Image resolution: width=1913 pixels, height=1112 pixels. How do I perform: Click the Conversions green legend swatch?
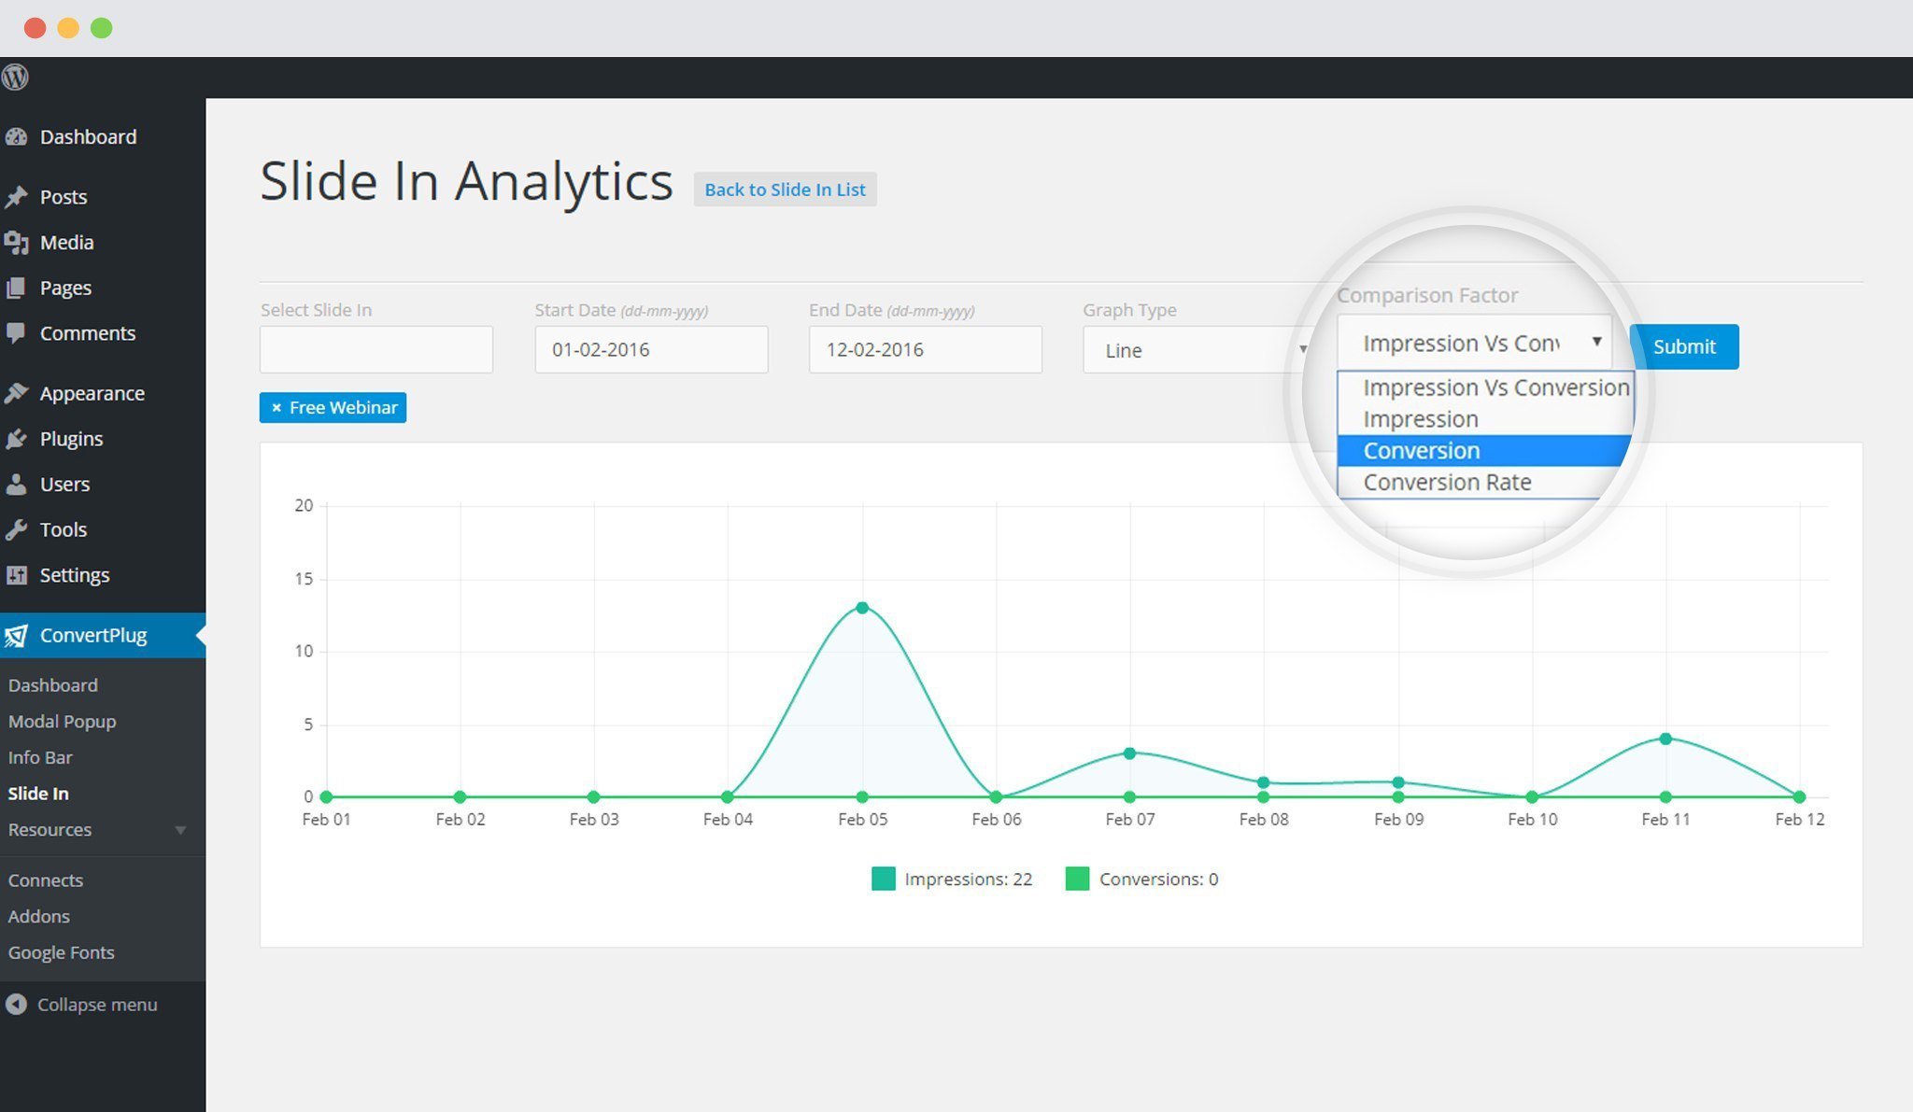click(1077, 879)
